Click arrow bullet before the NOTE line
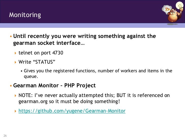The width and height of the screenshot is (185, 139). pyautogui.click(x=16, y=95)
